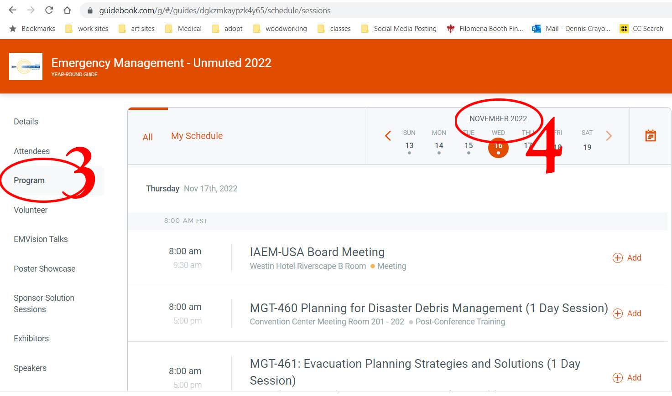This screenshot has width=672, height=396.
Task: Reload the page with the refresh icon
Action: (x=49, y=10)
